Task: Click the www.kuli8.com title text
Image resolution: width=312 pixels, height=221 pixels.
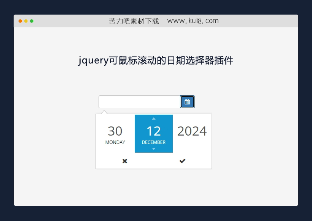Action: [x=163, y=21]
